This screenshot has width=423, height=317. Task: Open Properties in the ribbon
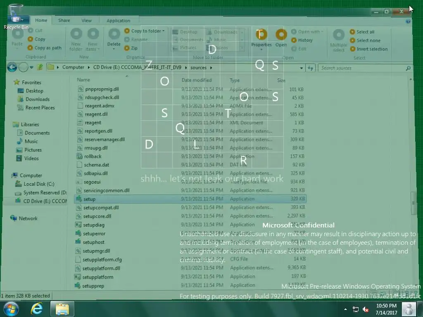(x=261, y=39)
